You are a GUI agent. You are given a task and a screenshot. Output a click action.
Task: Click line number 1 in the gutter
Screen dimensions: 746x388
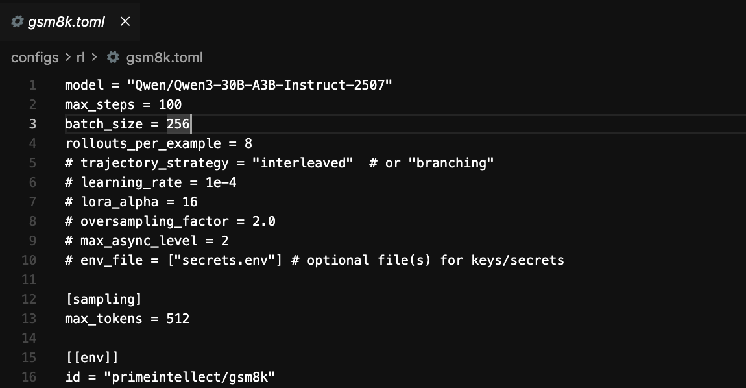click(x=32, y=85)
